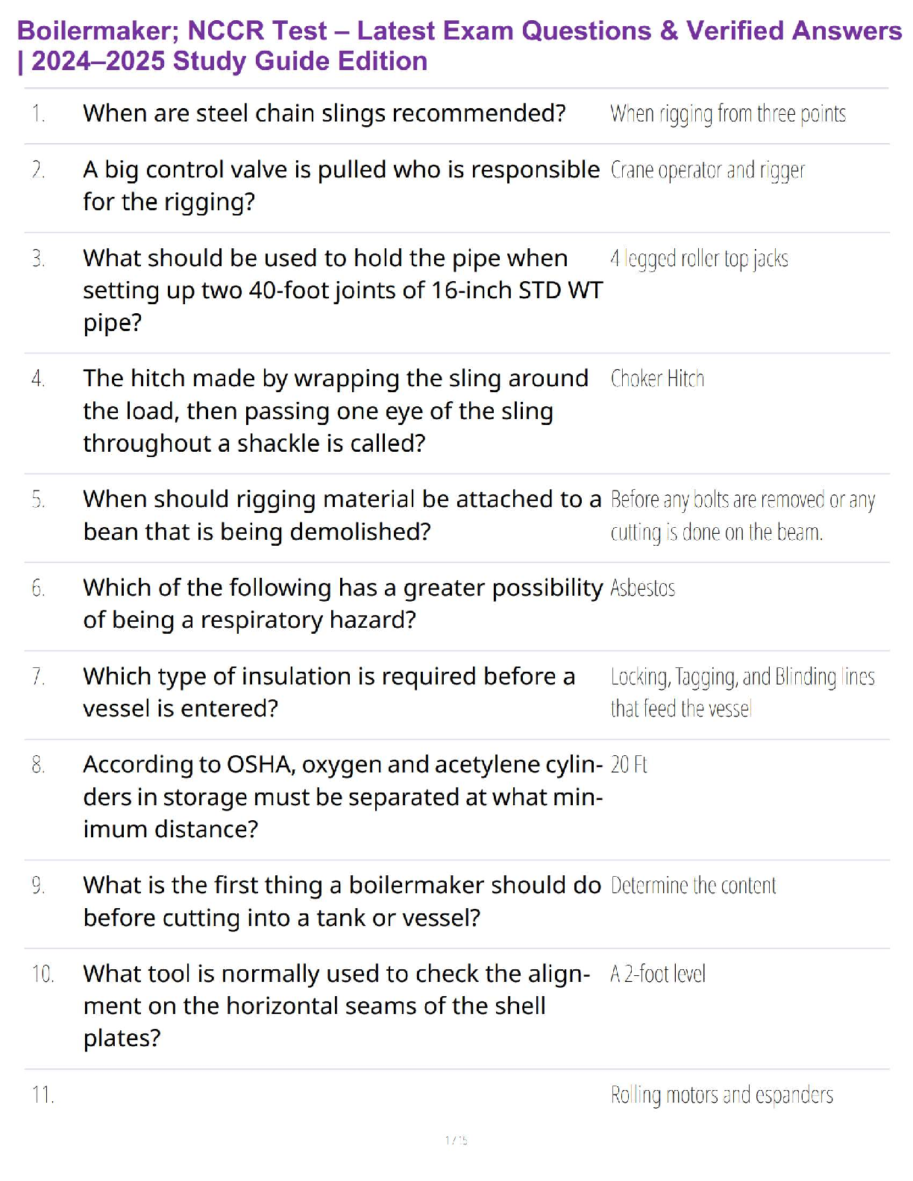This screenshot has width=913, height=1181.
Task: Click the question about the hitch wrapping the sling
Action: click(335, 411)
